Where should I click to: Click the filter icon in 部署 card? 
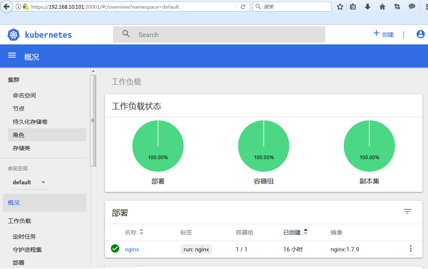tap(407, 211)
